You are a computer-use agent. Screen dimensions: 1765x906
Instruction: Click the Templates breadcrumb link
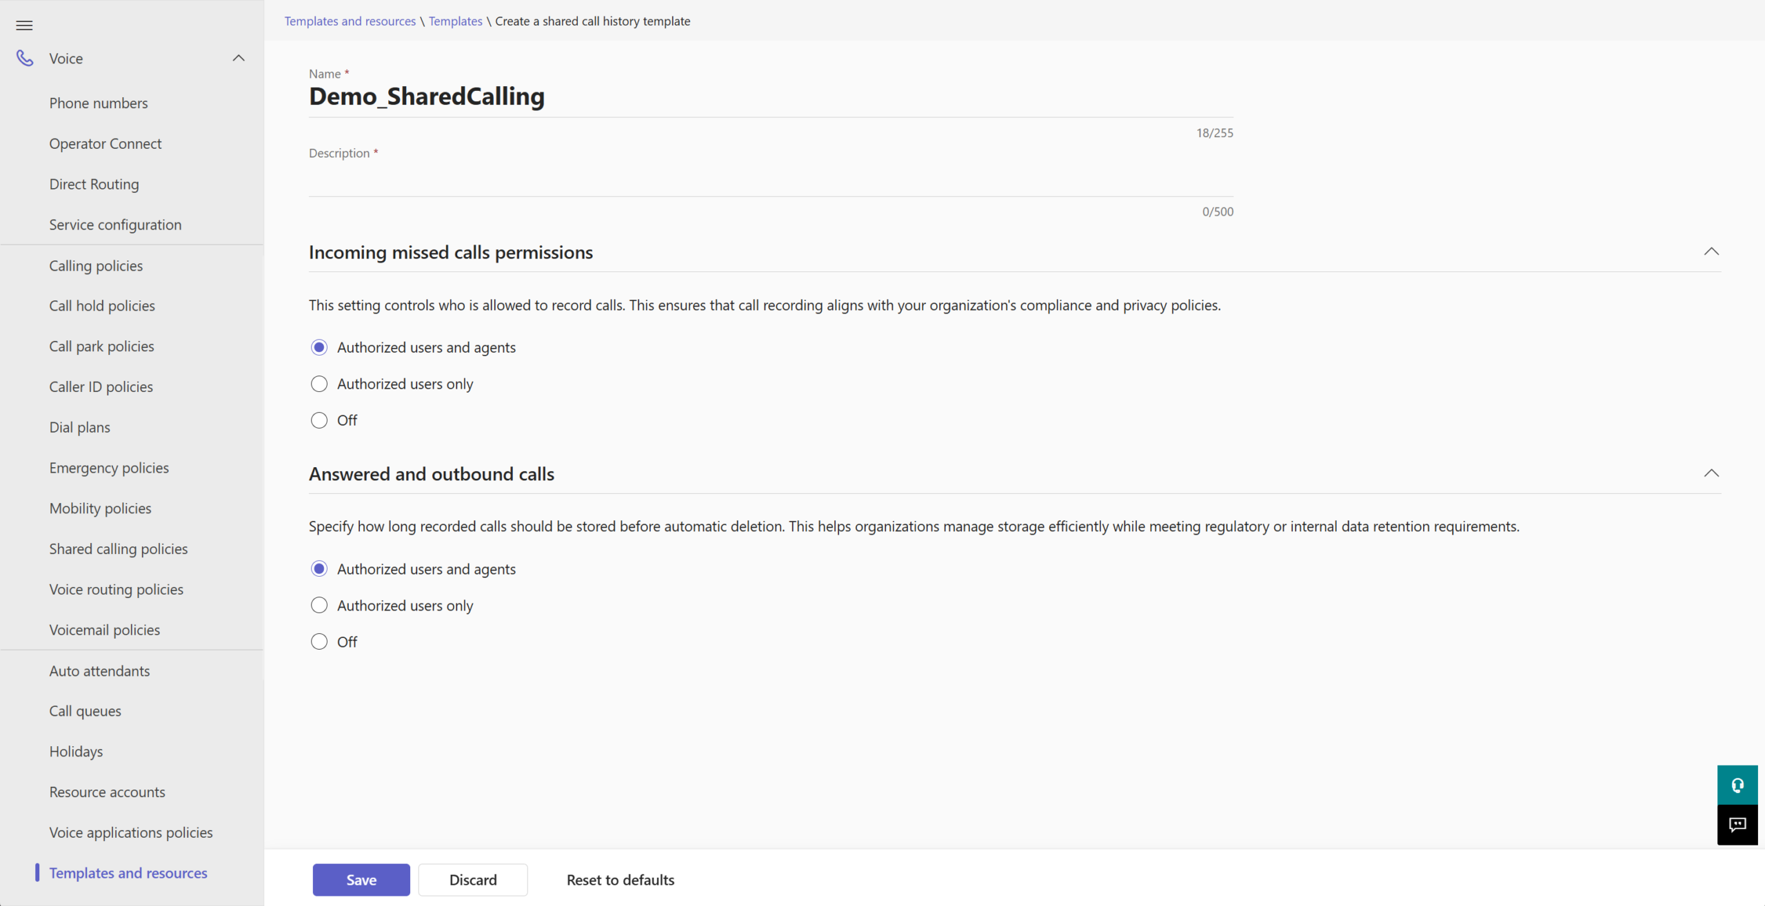[455, 21]
